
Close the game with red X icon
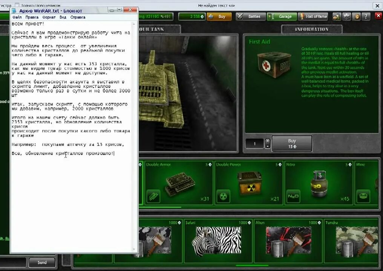[x=378, y=16]
